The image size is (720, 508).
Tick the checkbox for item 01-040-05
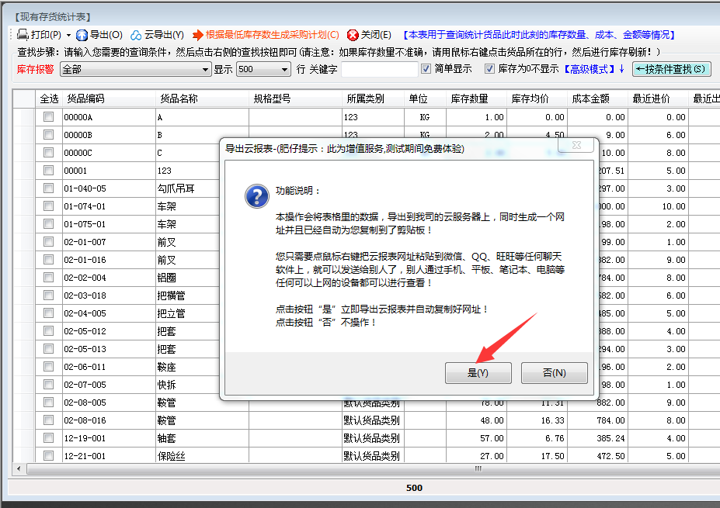48,188
